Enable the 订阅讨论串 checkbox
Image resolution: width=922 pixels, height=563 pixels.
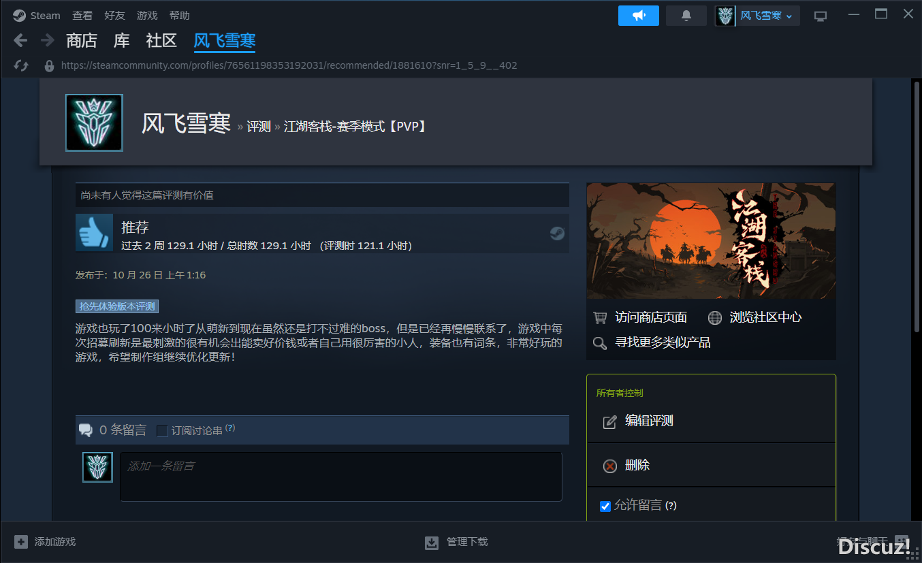(162, 431)
